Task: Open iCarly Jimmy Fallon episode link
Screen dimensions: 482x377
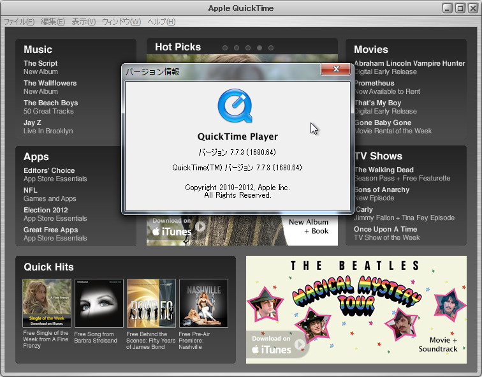Action: pos(404,214)
